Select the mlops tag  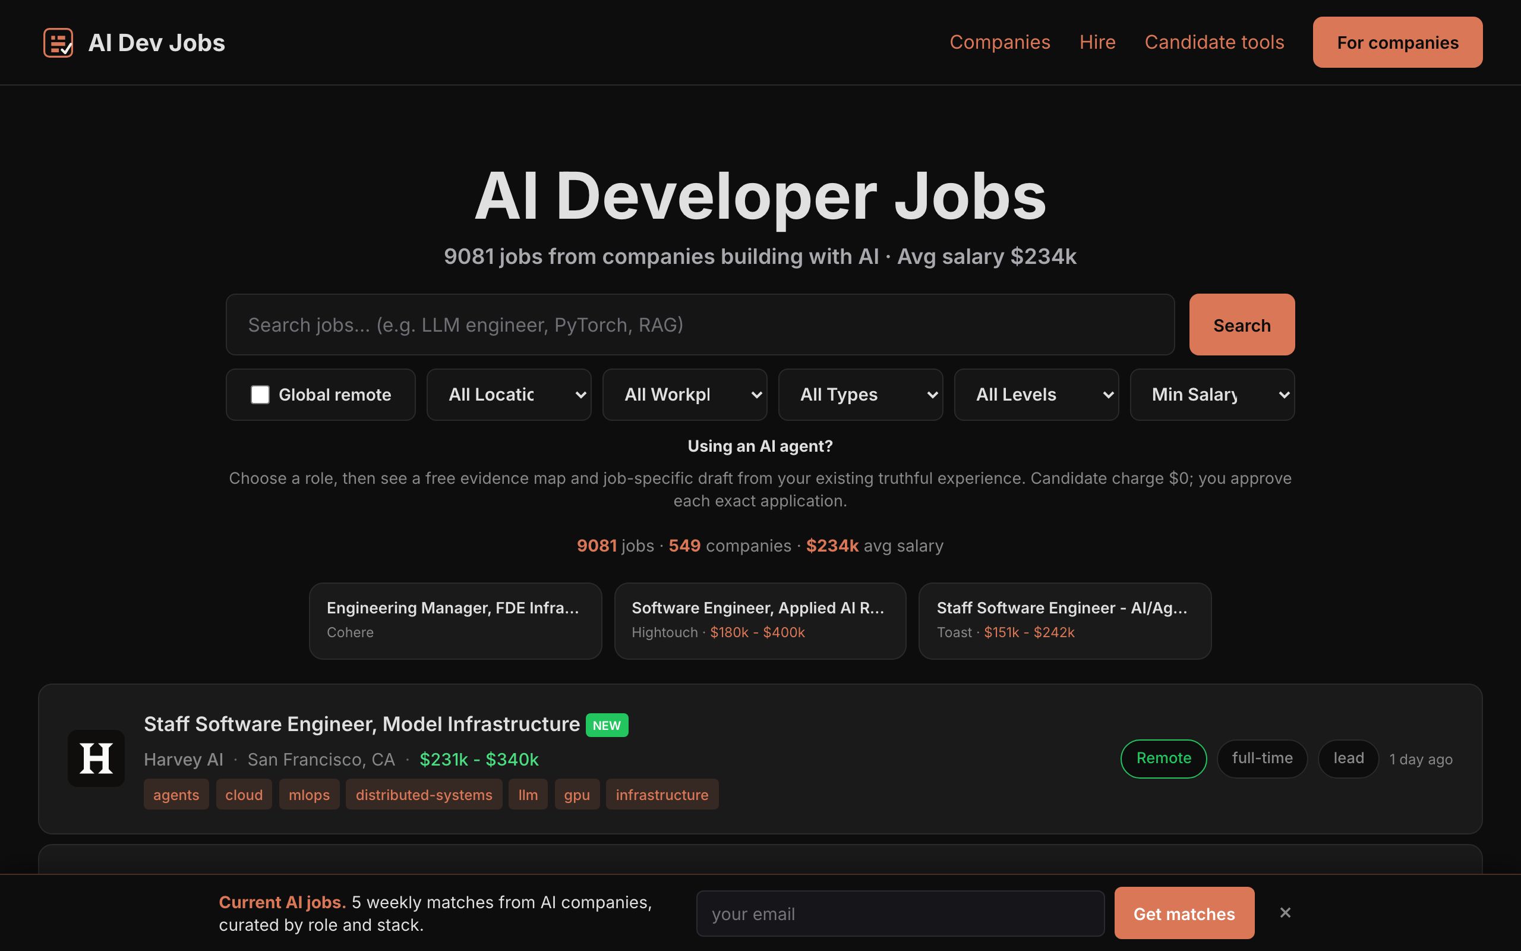click(x=309, y=795)
